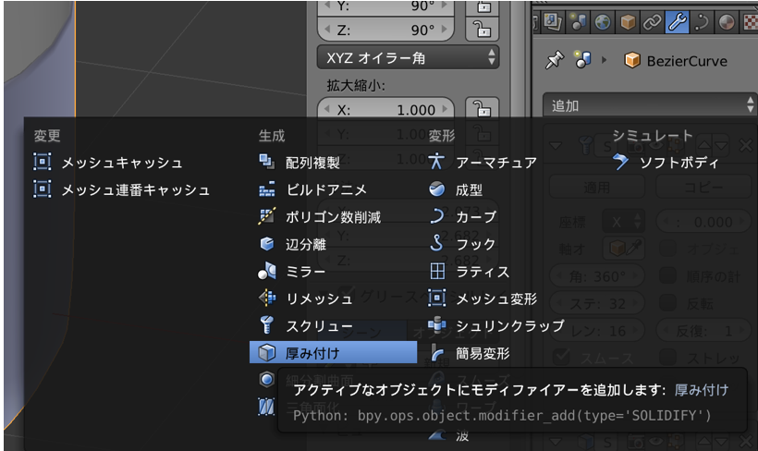Image resolution: width=758 pixels, height=451 pixels.
Task: Add the フック hook modifier
Action: click(461, 244)
